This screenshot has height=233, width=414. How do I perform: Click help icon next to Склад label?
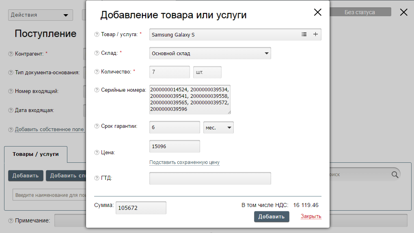(97, 53)
